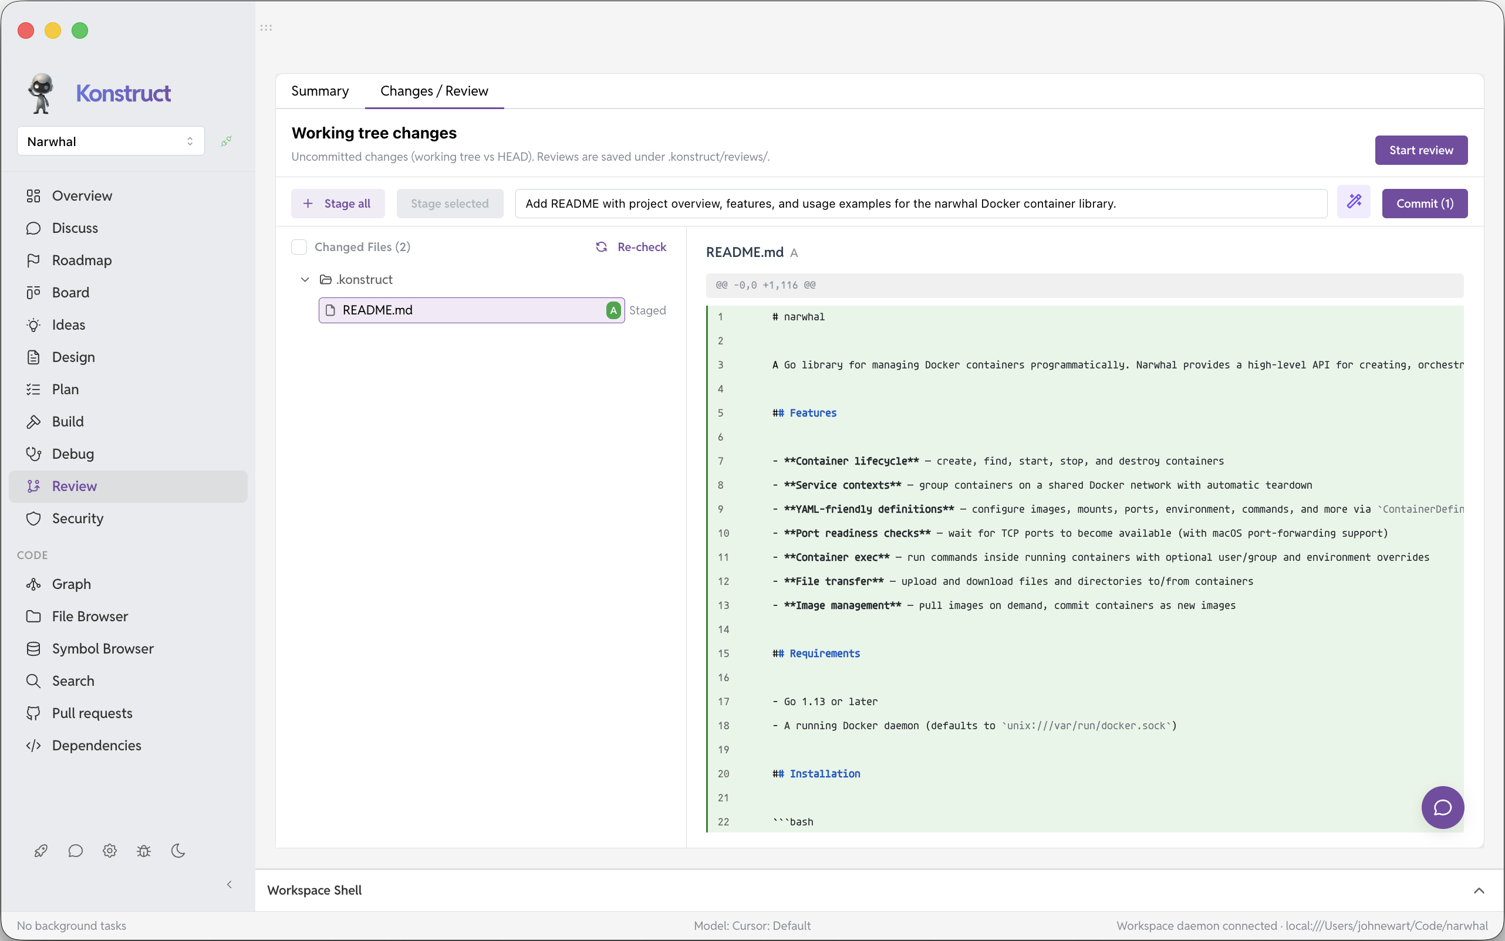
Task: Open settings with the gear icon
Action: click(110, 851)
